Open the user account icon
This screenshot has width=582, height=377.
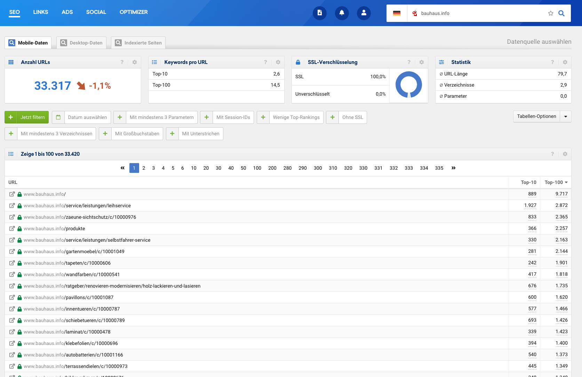(x=364, y=13)
